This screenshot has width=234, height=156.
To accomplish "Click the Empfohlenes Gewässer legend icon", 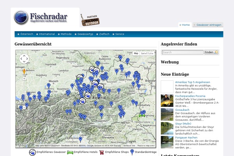I will pos(32,152).
